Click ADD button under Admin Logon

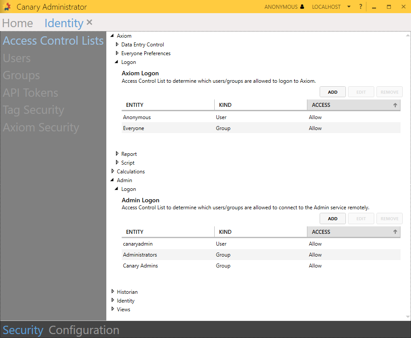[x=332, y=219]
